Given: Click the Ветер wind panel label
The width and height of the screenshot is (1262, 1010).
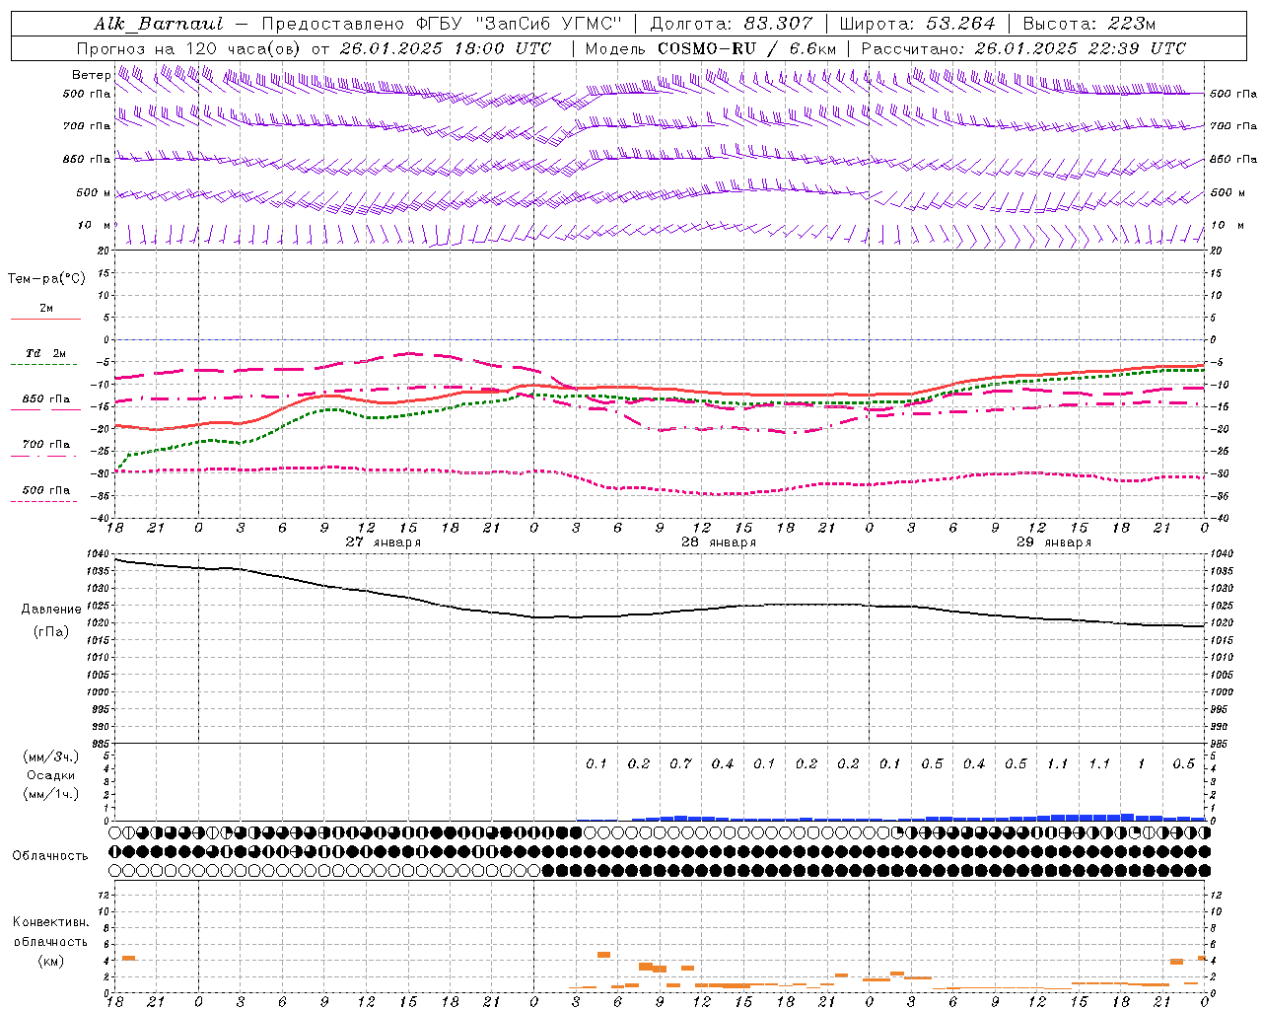Looking at the screenshot, I should point(91,75).
